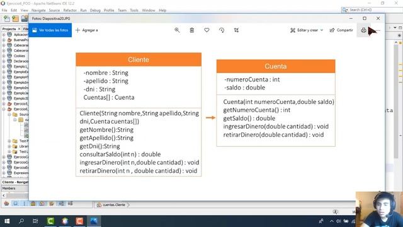Select the Expresione project in tree
The height and width of the screenshot is (227, 403).
pos(21,173)
